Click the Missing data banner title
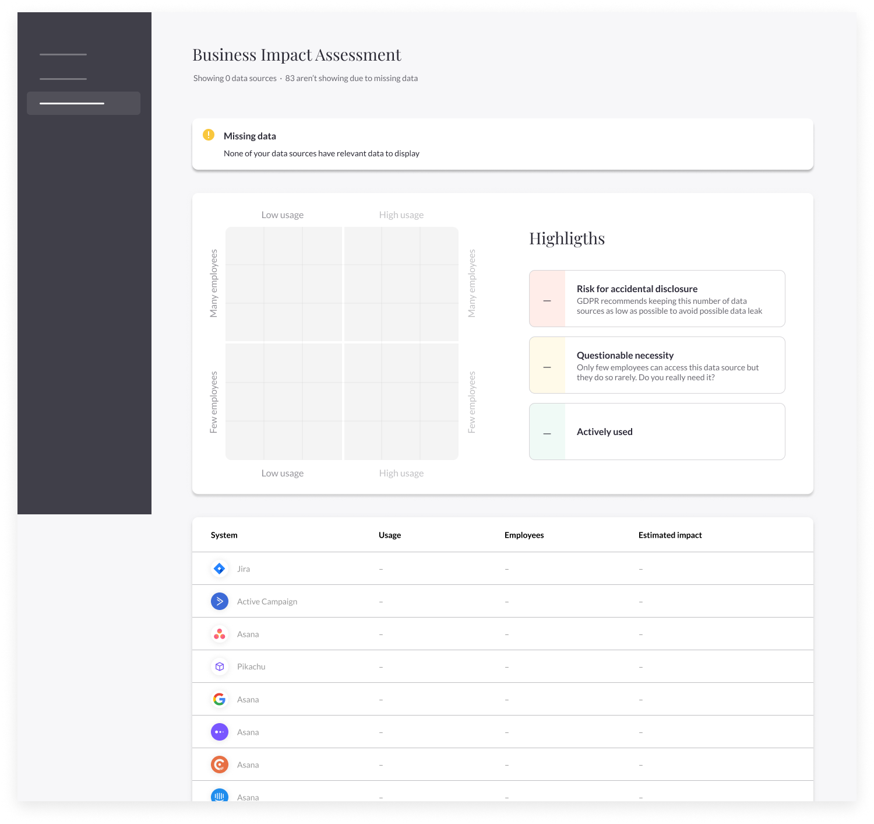874x824 pixels. click(x=250, y=136)
